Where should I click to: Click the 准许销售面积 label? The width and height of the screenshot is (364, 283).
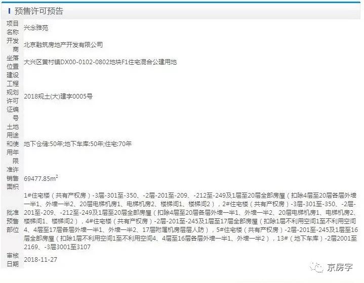pyautogui.click(x=13, y=178)
